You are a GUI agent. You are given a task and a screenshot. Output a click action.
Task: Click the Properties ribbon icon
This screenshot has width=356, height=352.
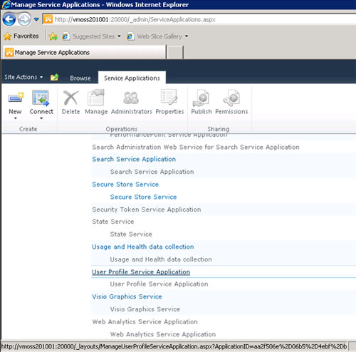pyautogui.click(x=169, y=97)
